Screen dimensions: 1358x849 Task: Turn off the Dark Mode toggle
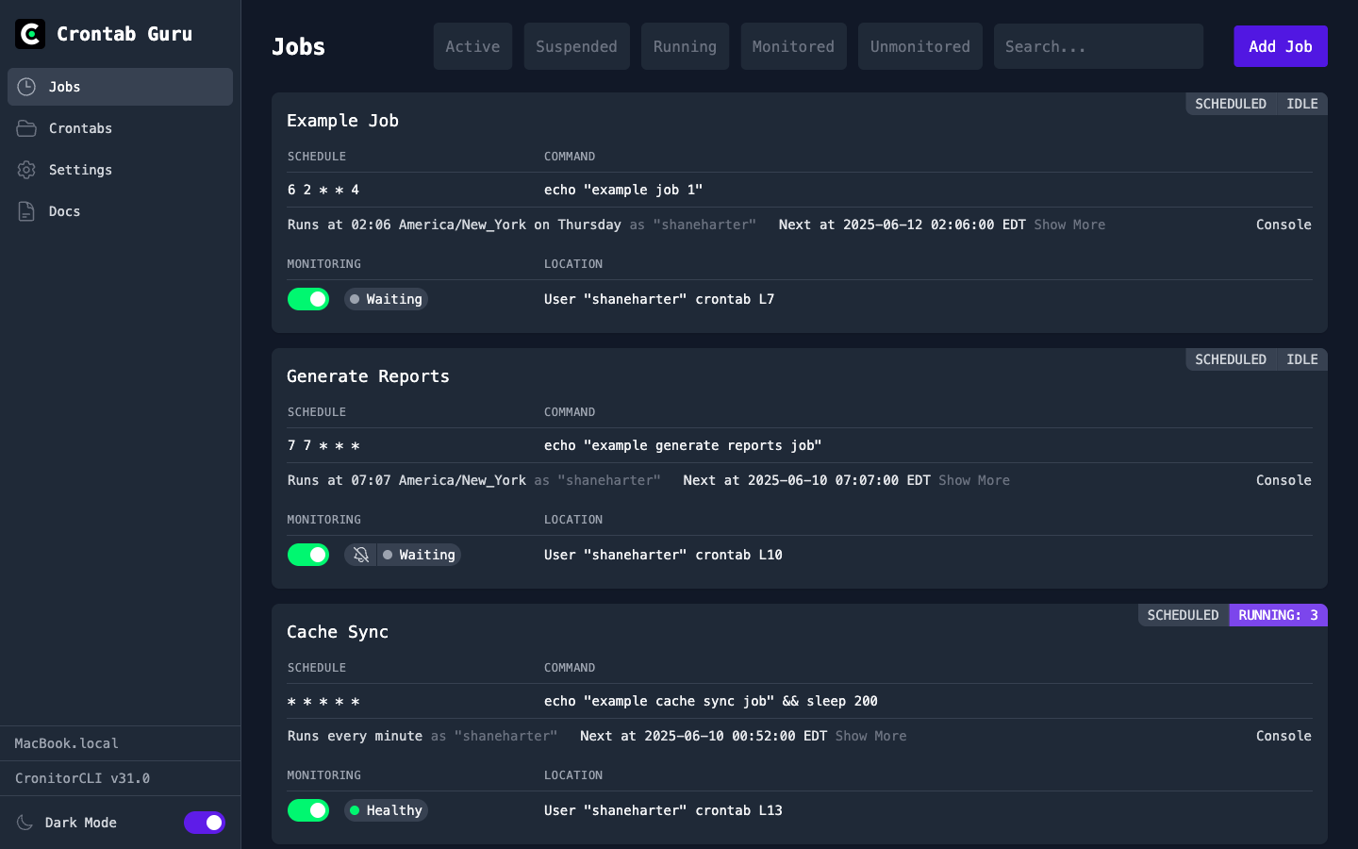[x=205, y=823]
